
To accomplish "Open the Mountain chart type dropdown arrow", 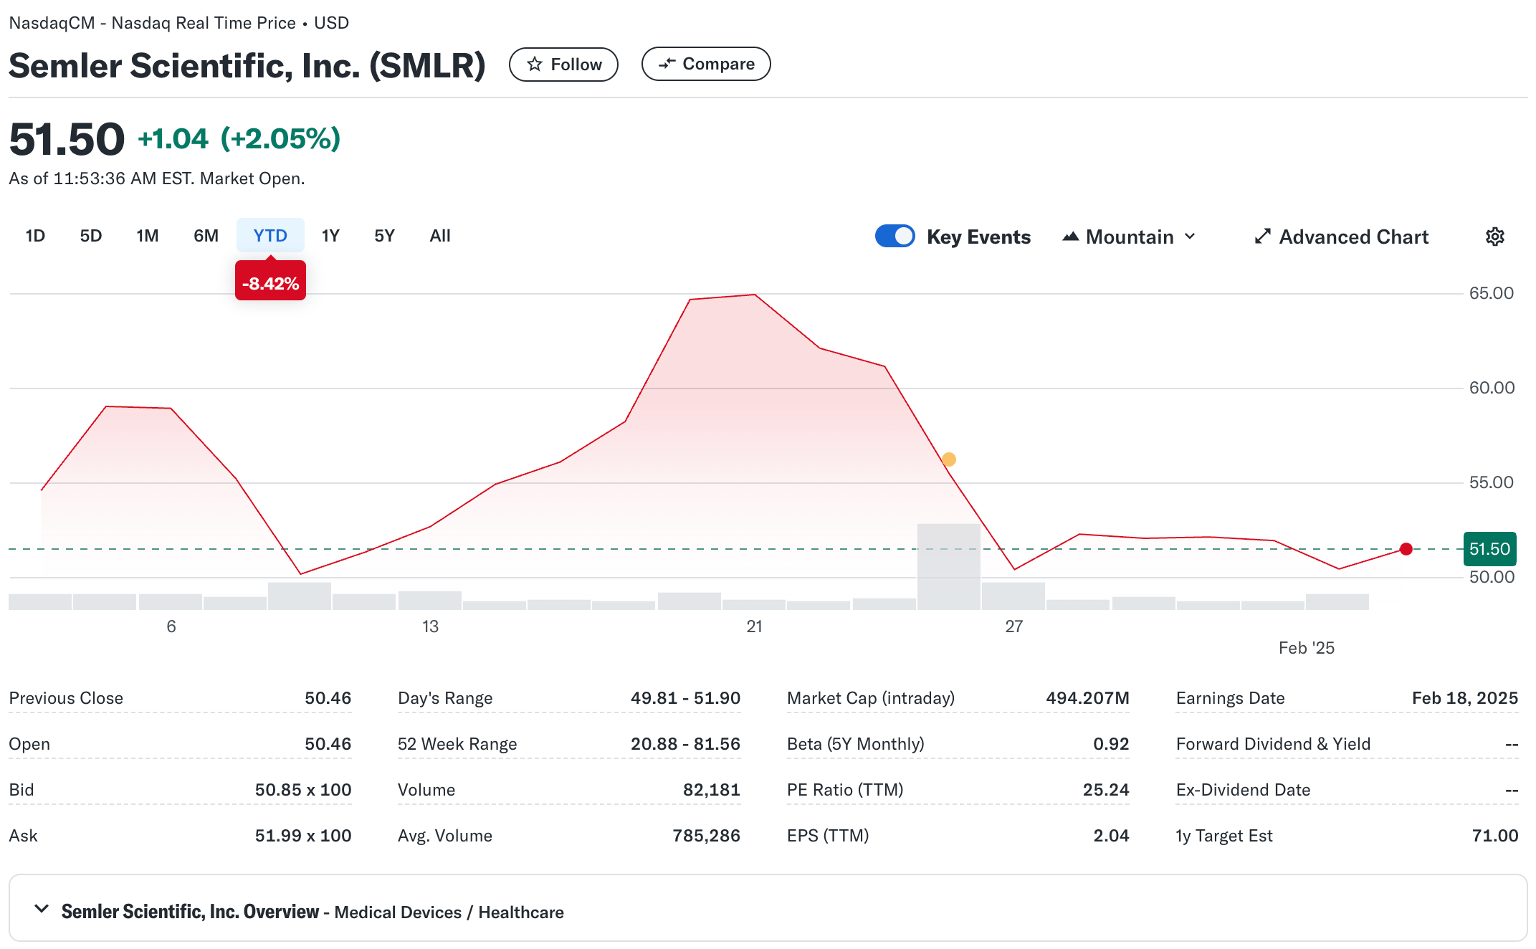I will pyautogui.click(x=1191, y=237).
